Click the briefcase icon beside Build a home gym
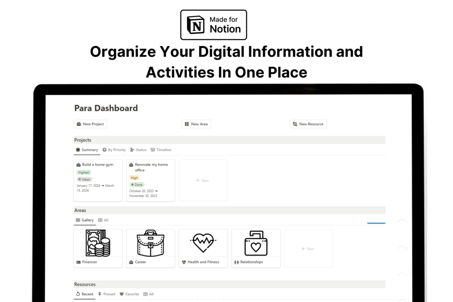The image size is (453, 302). coord(78,165)
